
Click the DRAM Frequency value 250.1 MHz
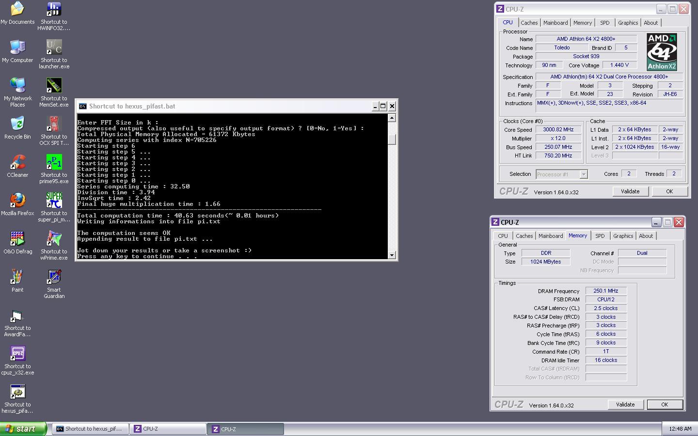point(606,291)
